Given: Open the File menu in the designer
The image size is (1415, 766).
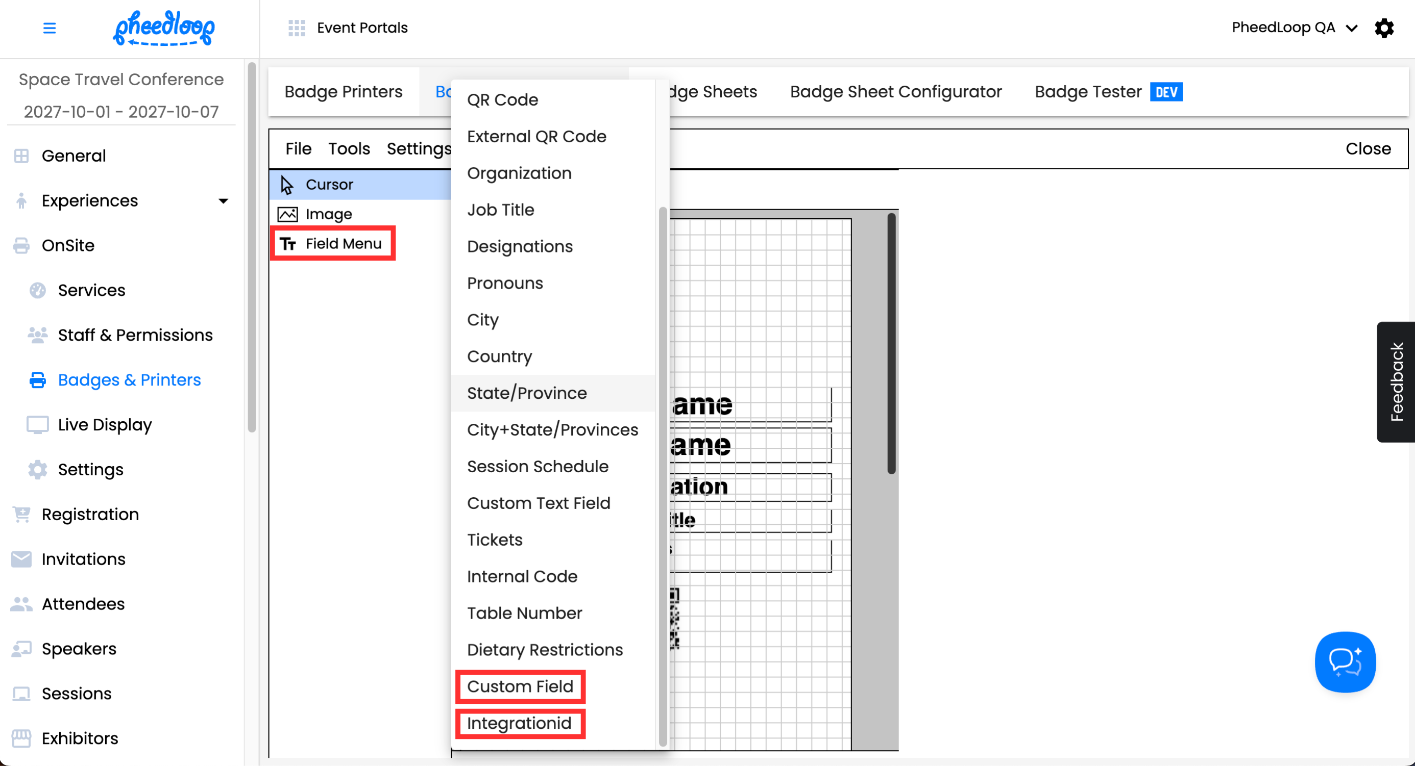Looking at the screenshot, I should [298, 149].
